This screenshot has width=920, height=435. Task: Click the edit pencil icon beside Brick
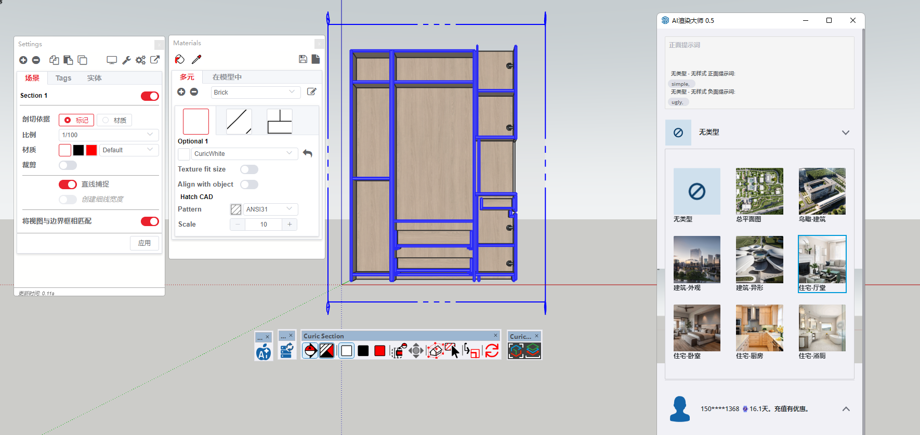[x=312, y=92]
